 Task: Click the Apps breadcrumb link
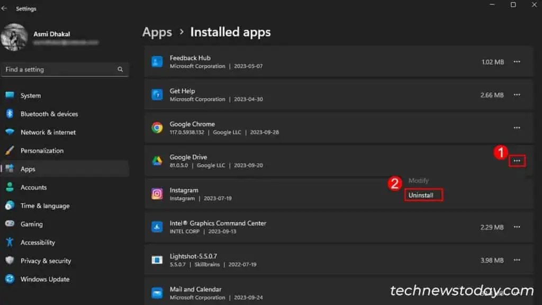click(x=157, y=32)
